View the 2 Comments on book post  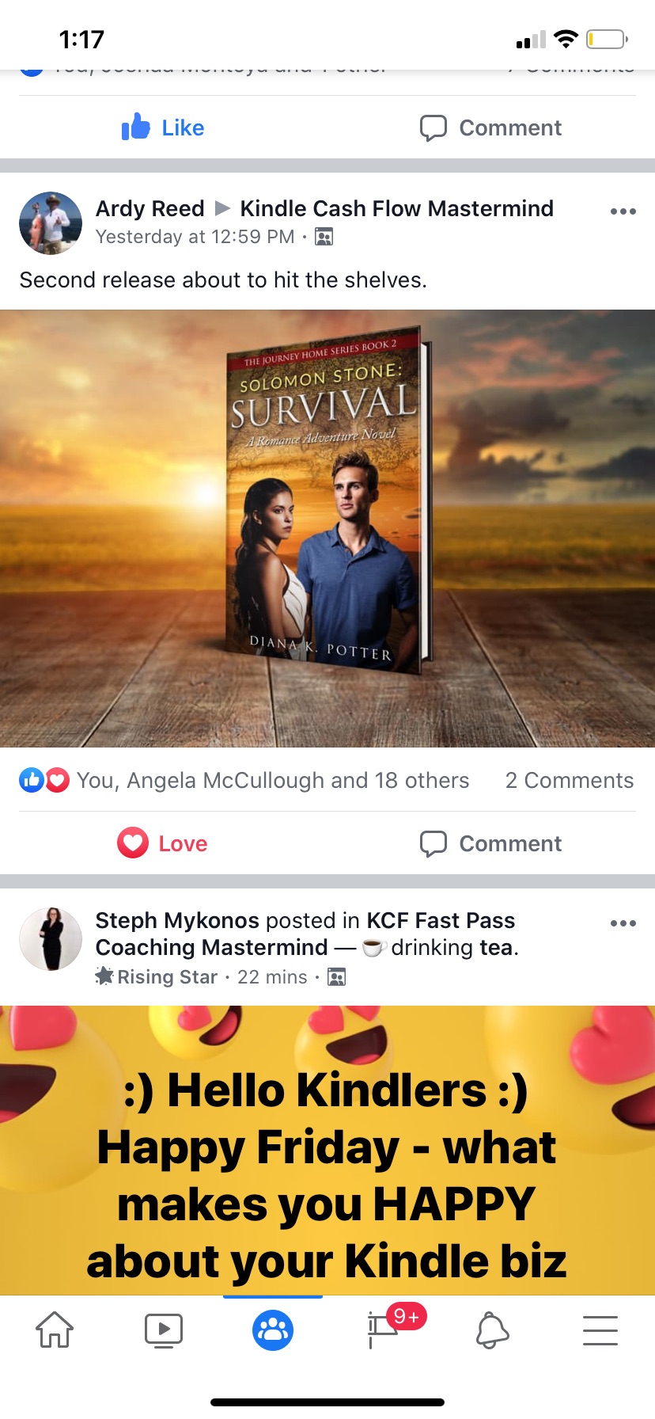pos(570,780)
